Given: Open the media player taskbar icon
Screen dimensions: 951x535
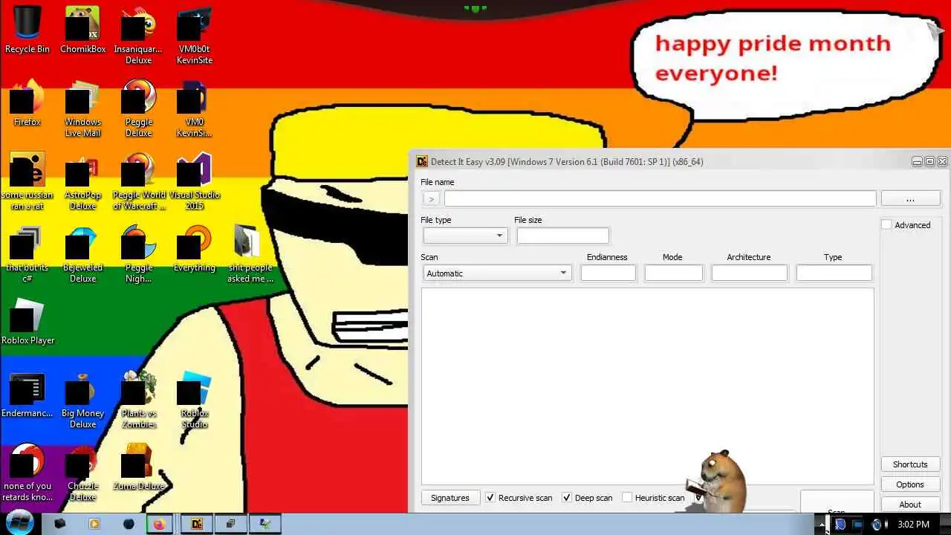Looking at the screenshot, I should 94,524.
